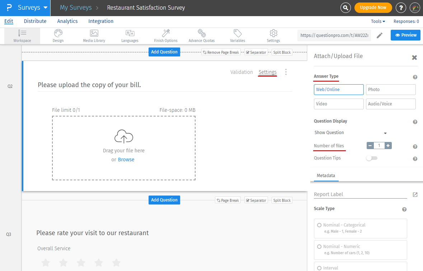
Task: Select Nominal - Categorical scale type
Action: (319, 225)
